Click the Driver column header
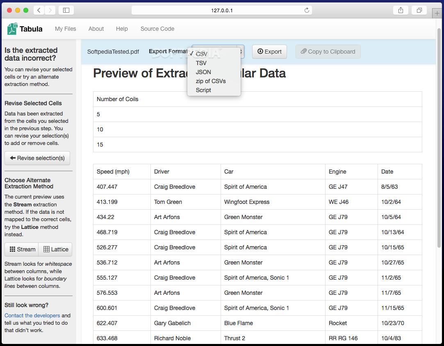 [x=185, y=172]
